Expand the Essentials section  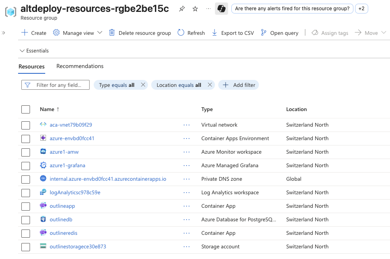pyautogui.click(x=34, y=50)
